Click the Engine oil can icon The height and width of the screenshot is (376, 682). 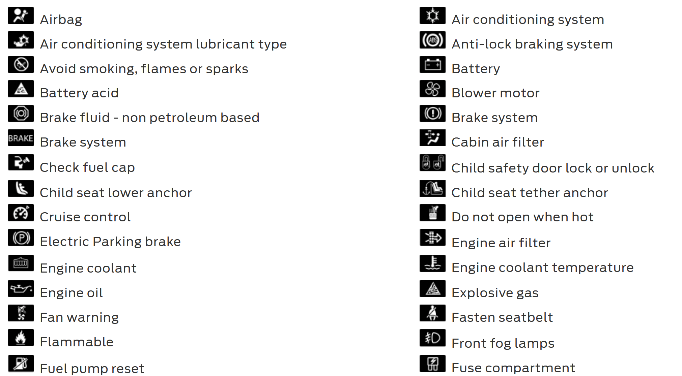[21, 289]
